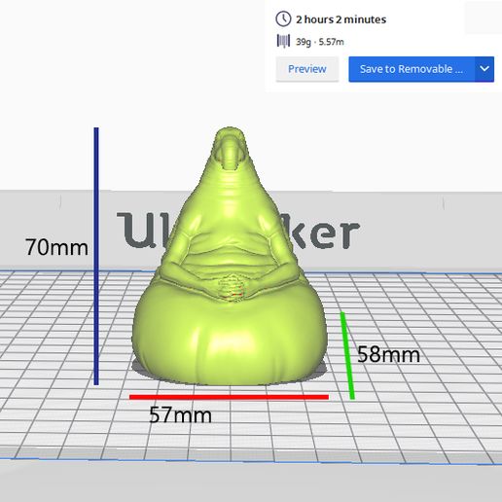Click the blue vertical height line
The height and width of the screenshot is (502, 502).
pyautogui.click(x=96, y=256)
